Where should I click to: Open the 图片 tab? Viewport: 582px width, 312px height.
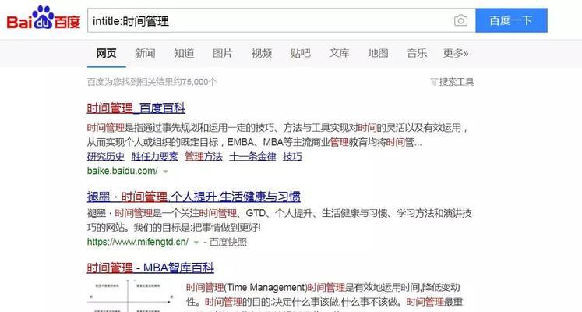[x=223, y=54]
